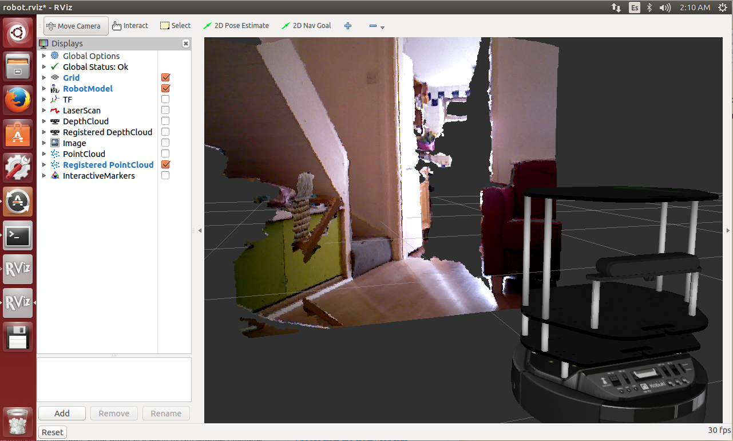The image size is (733, 441).
Task: Select the Global Status: Ok text
Action: coord(96,66)
